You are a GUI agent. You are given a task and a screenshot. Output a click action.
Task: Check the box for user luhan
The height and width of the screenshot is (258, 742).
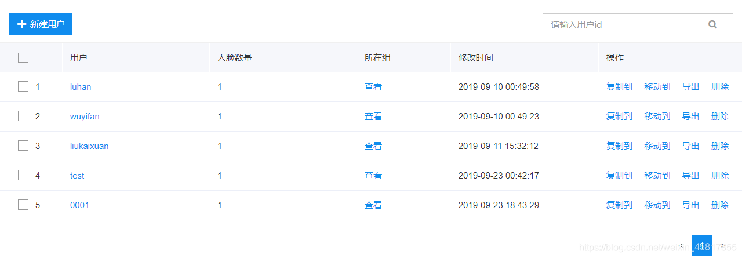point(23,86)
